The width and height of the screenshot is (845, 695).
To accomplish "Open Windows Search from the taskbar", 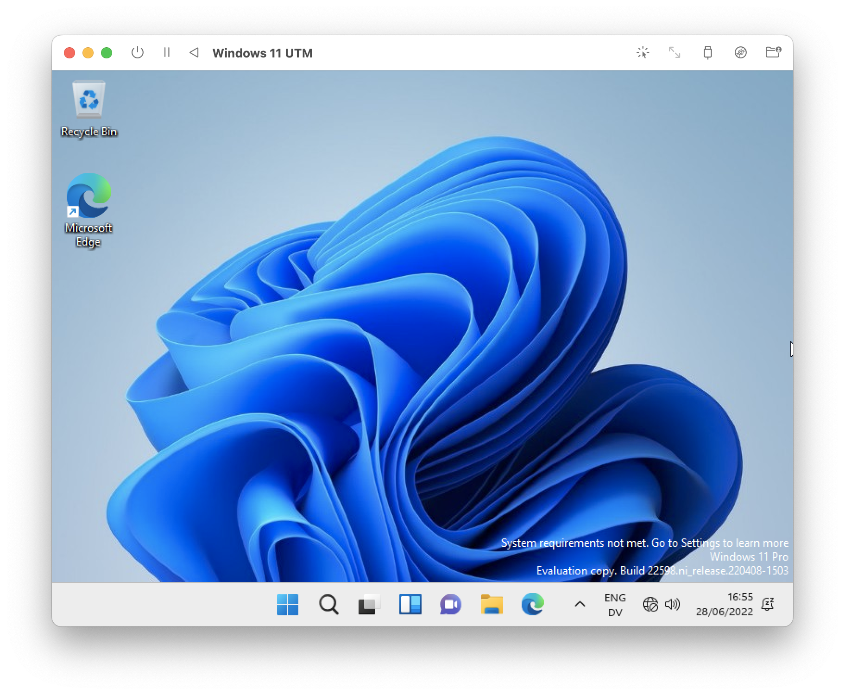I will point(328,604).
